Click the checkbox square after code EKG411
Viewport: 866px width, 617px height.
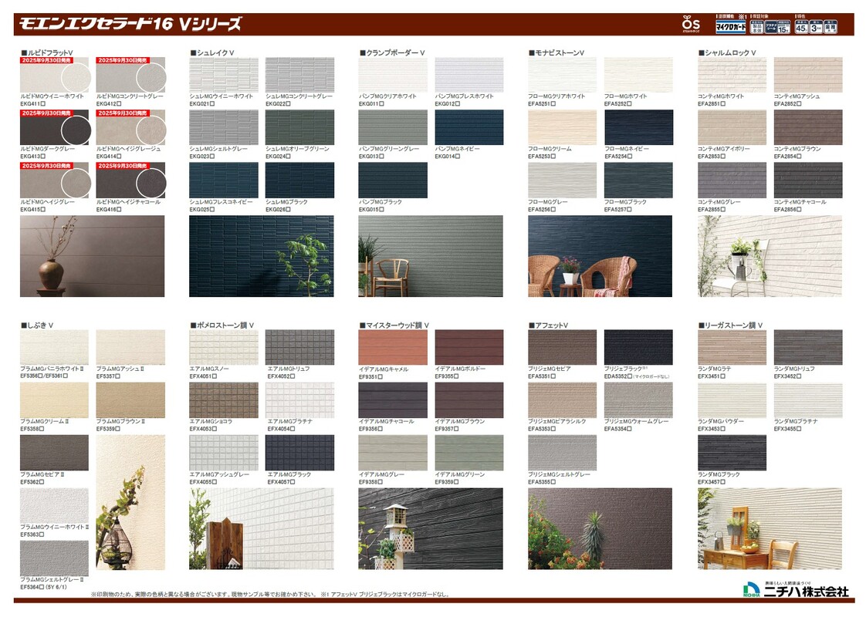click(x=43, y=103)
